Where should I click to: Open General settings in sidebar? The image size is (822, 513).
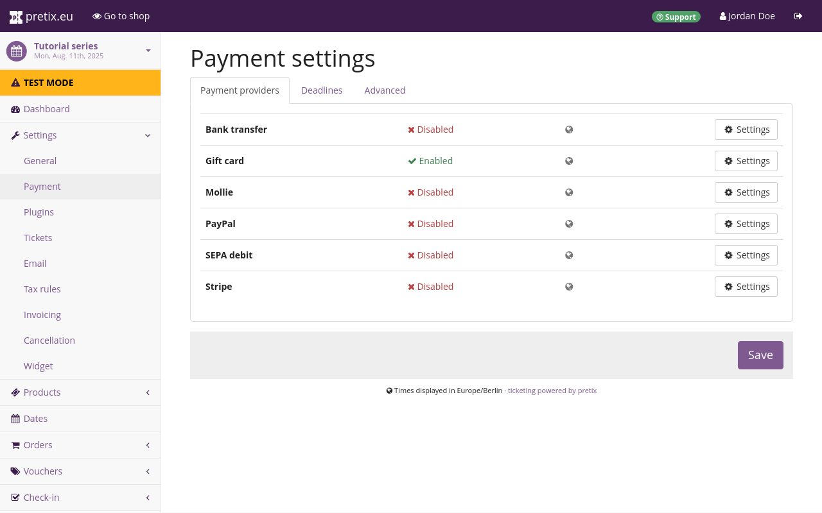(x=80, y=161)
